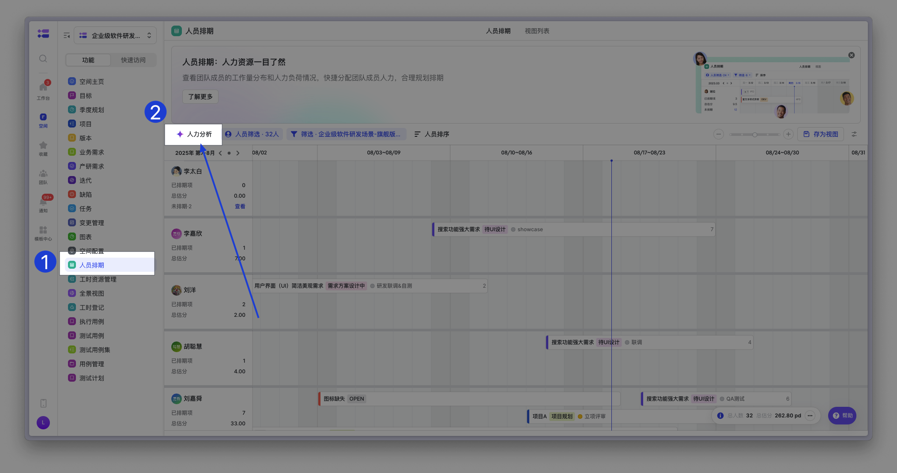Open view settings icon beside Save view

(x=854, y=134)
